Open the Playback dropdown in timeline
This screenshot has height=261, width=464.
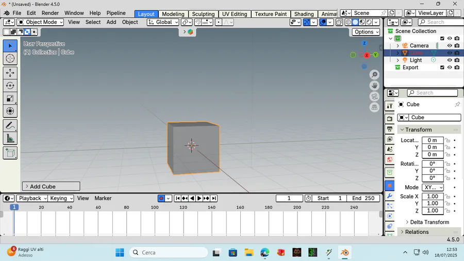tap(32, 198)
